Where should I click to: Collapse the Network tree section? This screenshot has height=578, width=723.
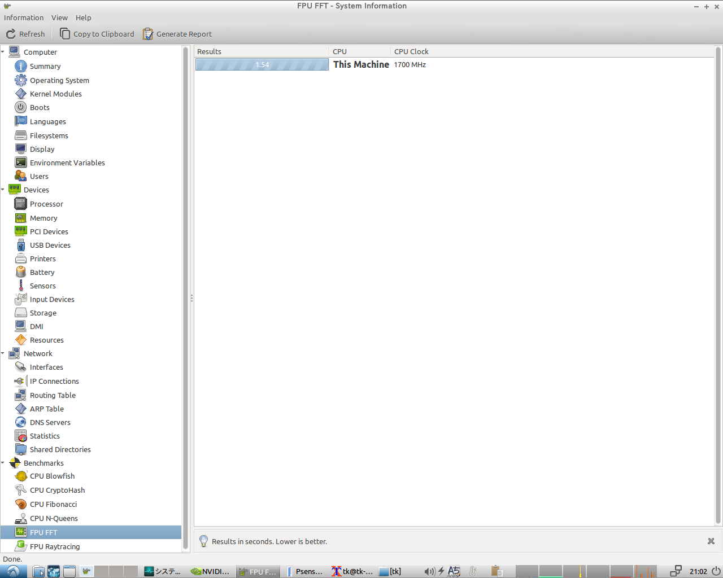pyautogui.click(x=3, y=353)
